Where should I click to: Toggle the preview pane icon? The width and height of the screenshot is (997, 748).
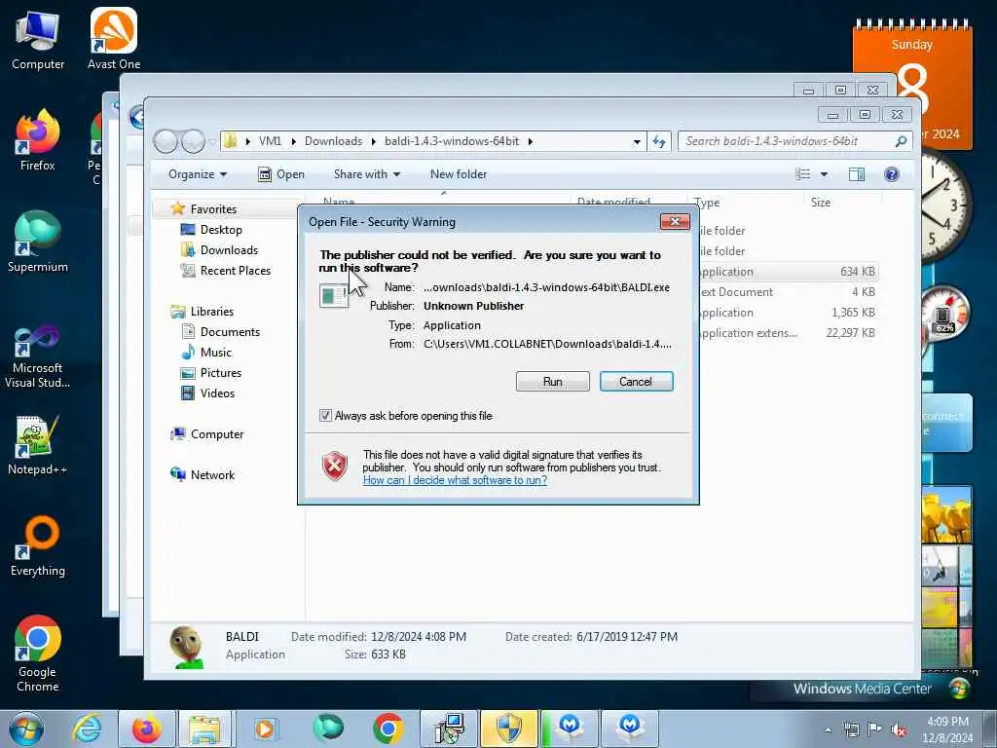click(857, 174)
